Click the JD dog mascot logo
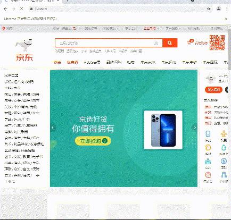The width and height of the screenshot is (231, 220). (x=24, y=45)
